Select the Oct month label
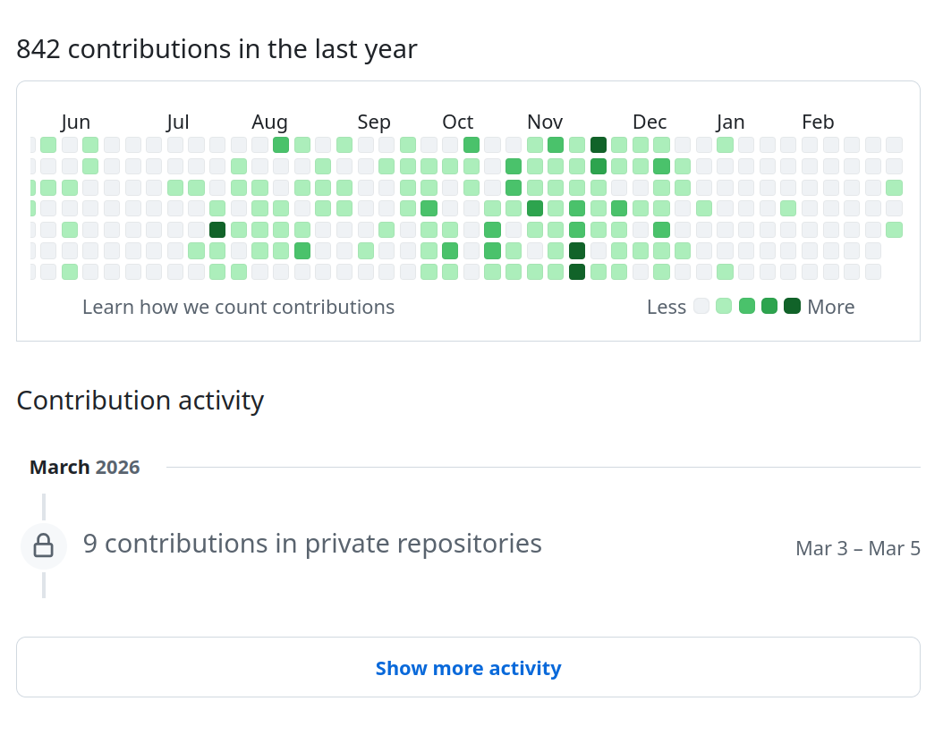The width and height of the screenshot is (943, 735). [457, 122]
